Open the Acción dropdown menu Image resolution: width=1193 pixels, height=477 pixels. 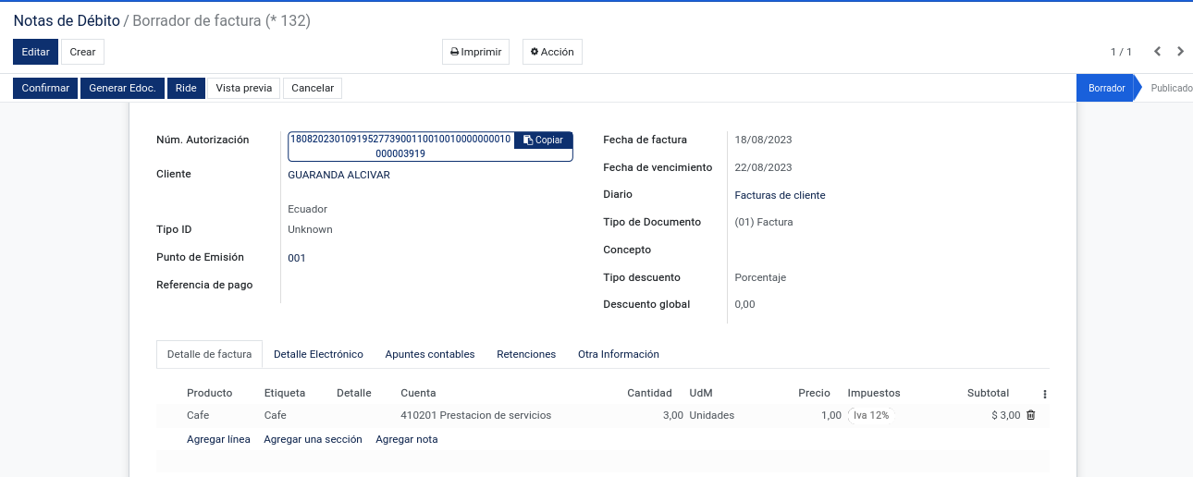552,52
